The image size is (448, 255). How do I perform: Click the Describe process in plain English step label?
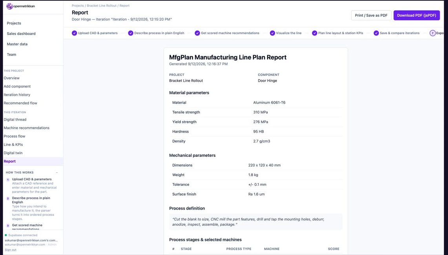[159, 33]
